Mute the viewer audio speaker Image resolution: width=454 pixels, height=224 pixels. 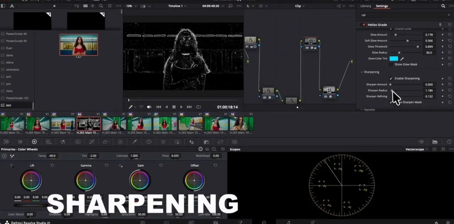(149, 107)
